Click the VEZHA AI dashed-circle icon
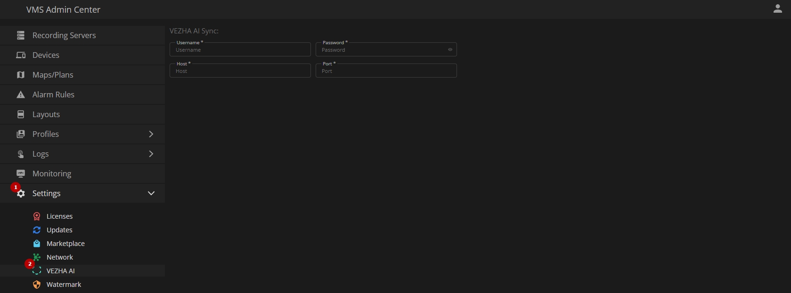The height and width of the screenshot is (293, 791). 37,271
